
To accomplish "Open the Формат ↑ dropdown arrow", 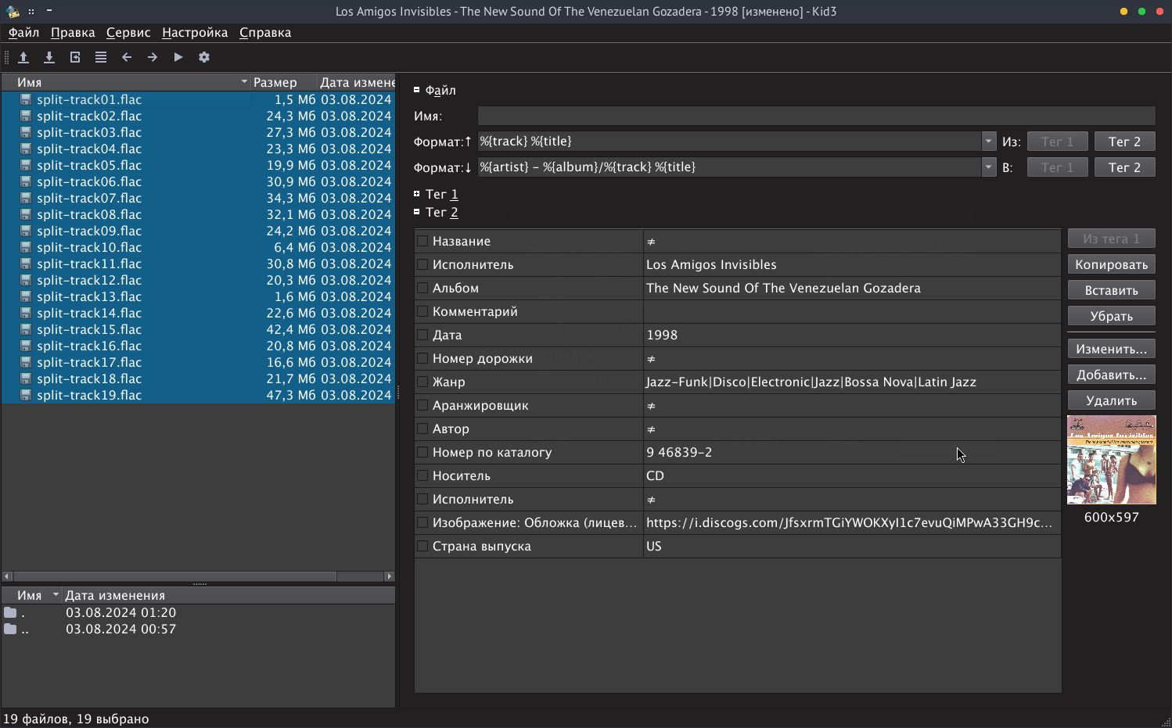I will [x=988, y=142].
